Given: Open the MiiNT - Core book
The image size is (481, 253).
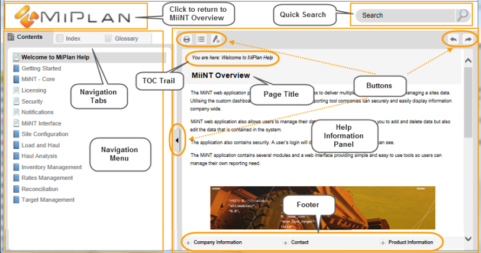Looking at the screenshot, I should point(38,79).
